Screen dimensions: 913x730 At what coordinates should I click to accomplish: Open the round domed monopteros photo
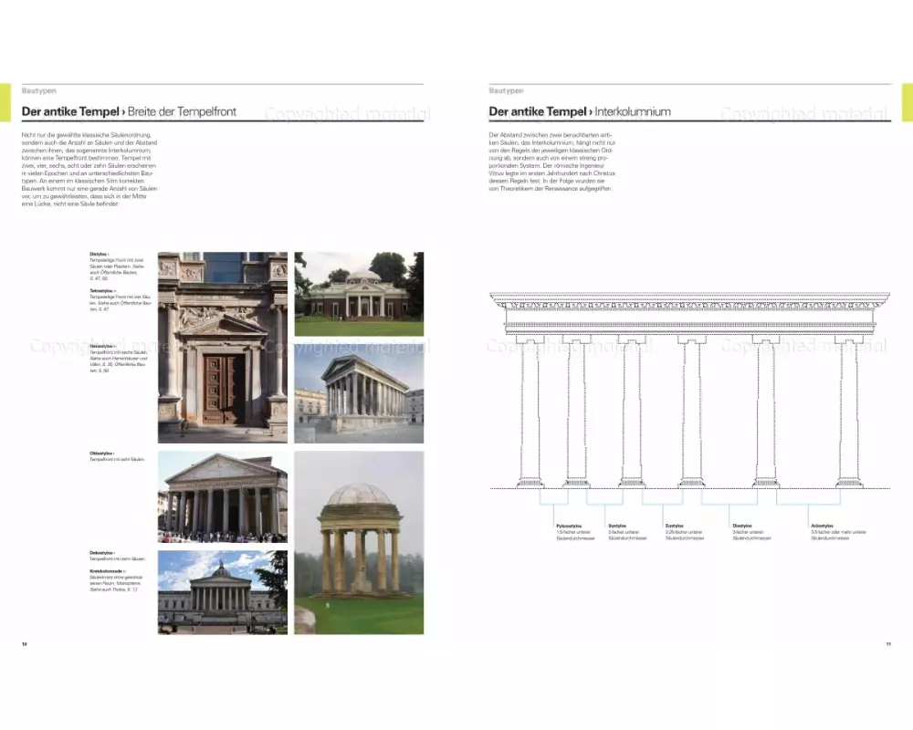pos(359,542)
